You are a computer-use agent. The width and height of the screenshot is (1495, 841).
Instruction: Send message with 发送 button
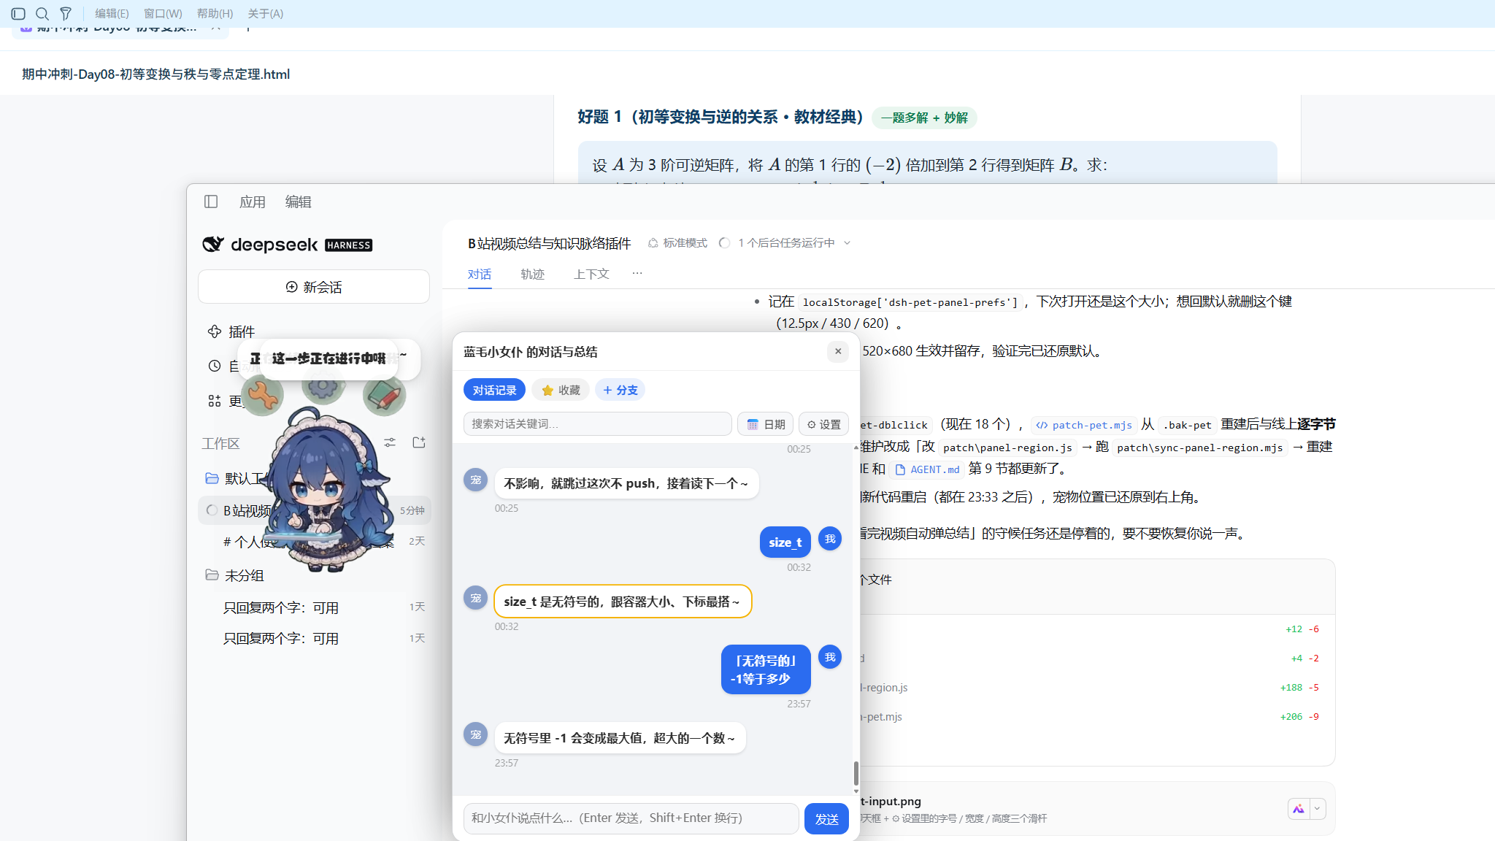[x=826, y=819]
